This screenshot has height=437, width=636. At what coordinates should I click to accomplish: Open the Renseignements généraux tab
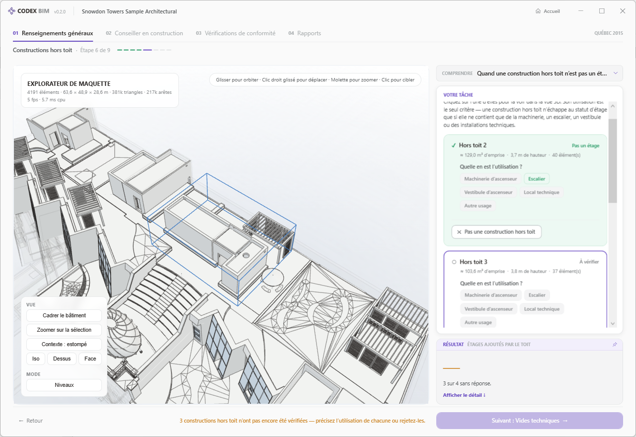pyautogui.click(x=53, y=33)
